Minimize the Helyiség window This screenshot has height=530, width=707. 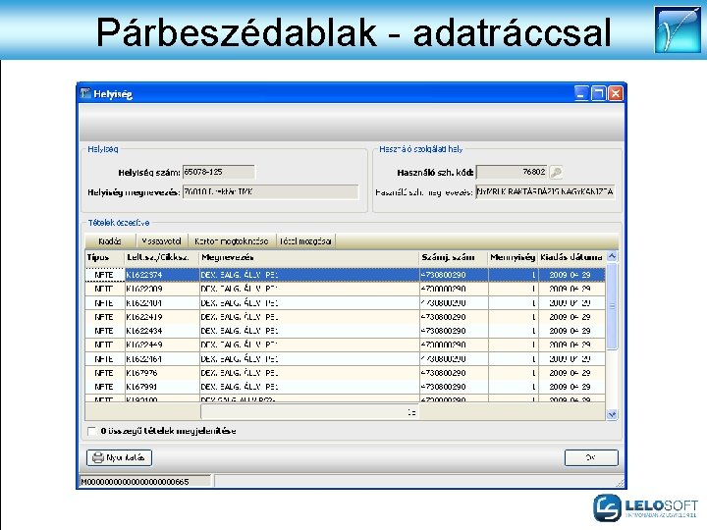[580, 93]
